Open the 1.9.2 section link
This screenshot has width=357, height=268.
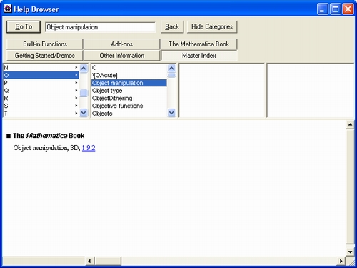pos(89,148)
